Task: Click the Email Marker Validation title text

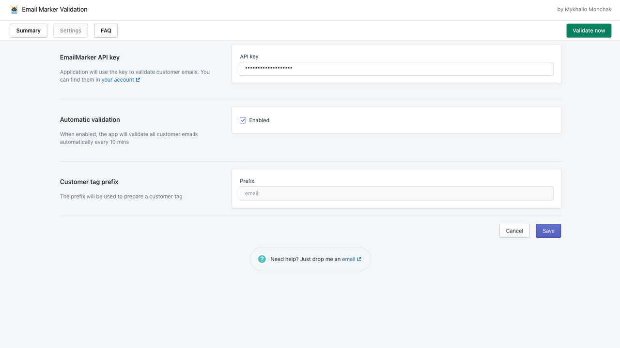Action: click(55, 9)
